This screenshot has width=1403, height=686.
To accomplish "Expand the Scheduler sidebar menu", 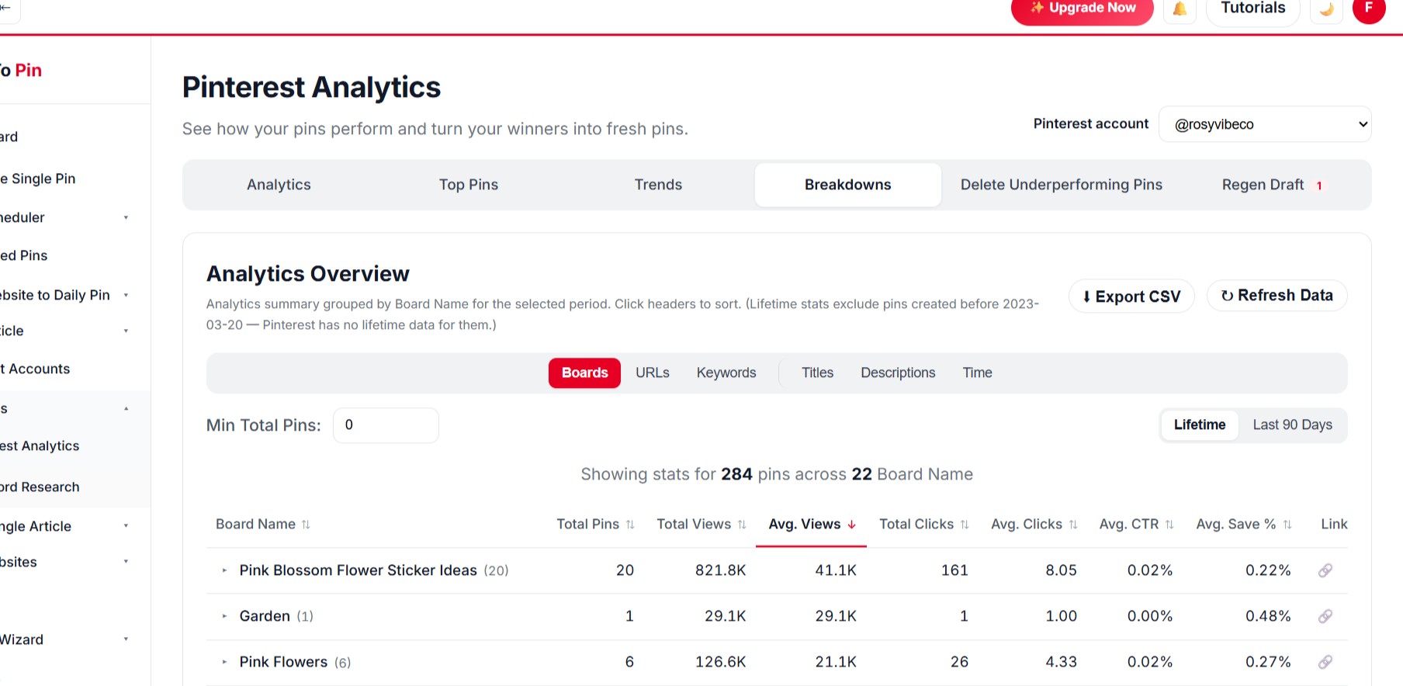I will [126, 218].
